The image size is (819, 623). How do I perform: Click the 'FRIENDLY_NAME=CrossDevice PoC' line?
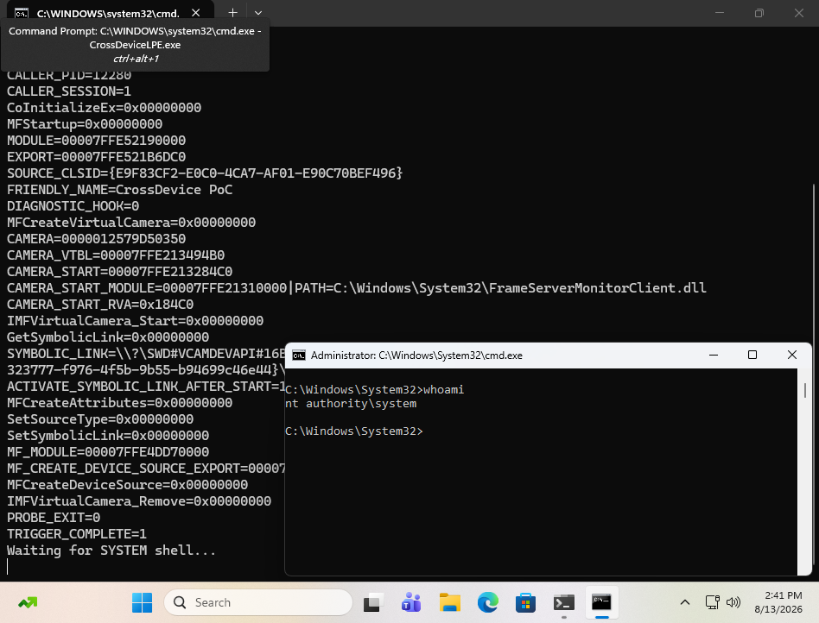coord(119,190)
